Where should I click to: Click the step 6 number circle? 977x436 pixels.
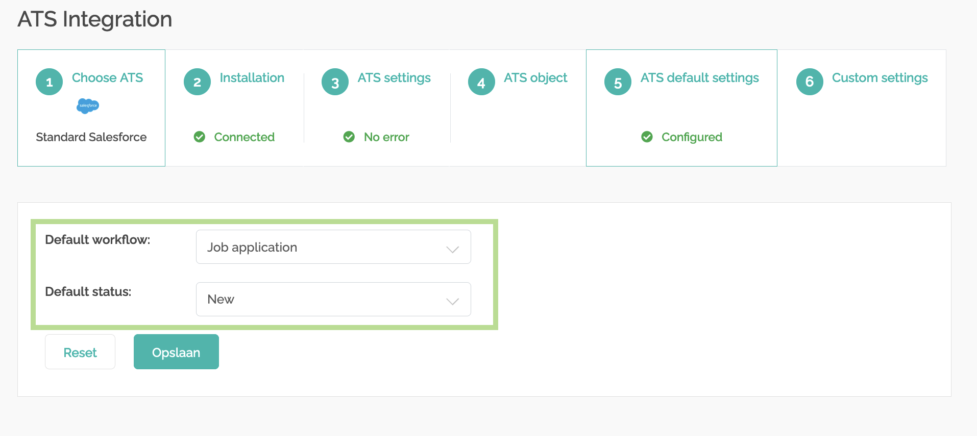(x=810, y=82)
